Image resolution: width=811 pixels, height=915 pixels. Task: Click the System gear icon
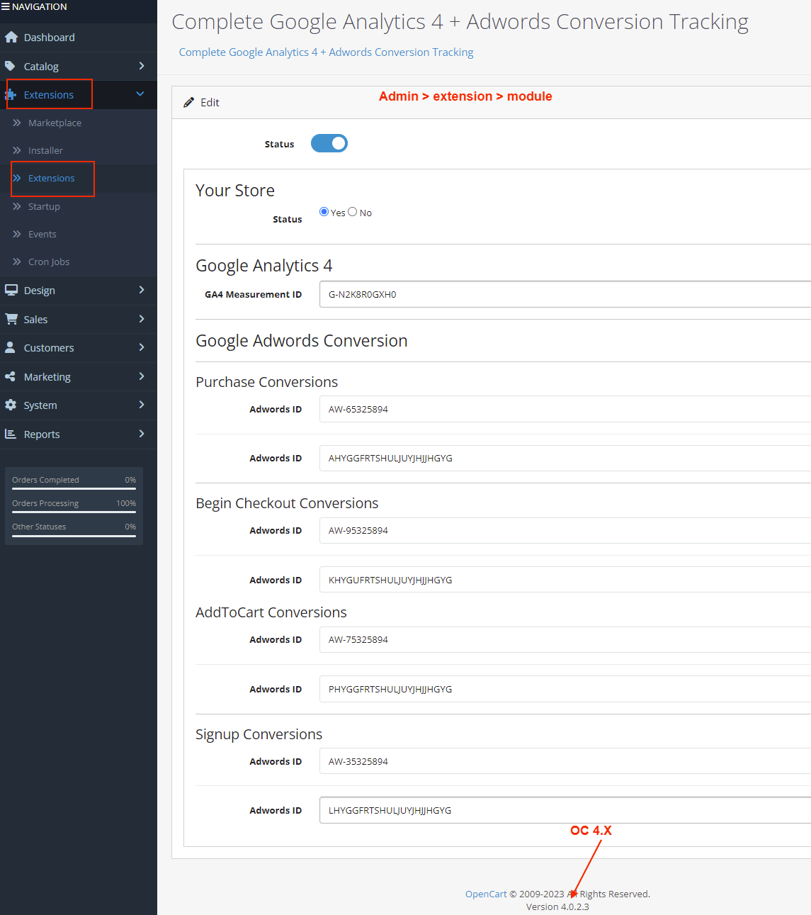coord(11,405)
